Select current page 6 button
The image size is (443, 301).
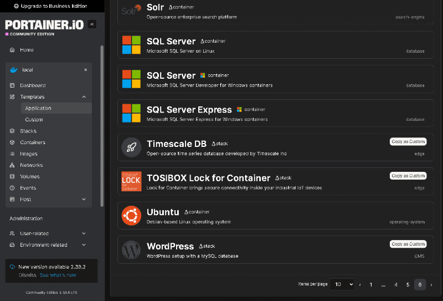click(420, 284)
